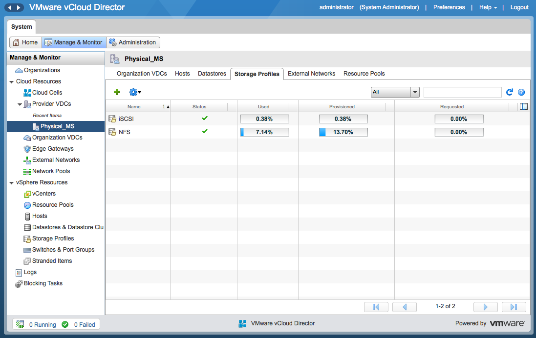Click the running tasks icon in status bar
The width and height of the screenshot is (536, 338).
tap(20, 324)
